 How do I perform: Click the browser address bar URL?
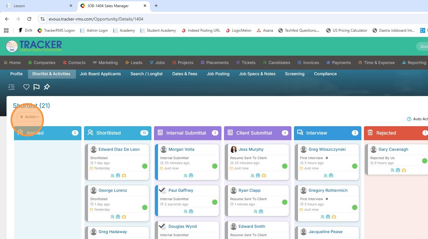click(x=96, y=19)
